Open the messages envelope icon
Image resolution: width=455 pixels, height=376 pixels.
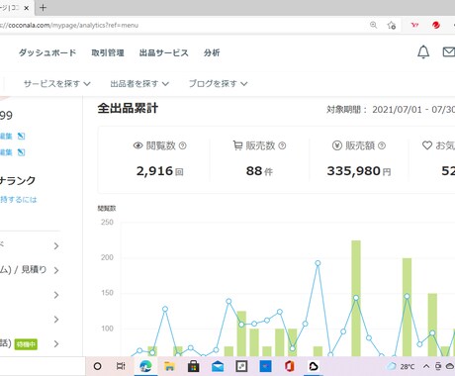click(449, 52)
